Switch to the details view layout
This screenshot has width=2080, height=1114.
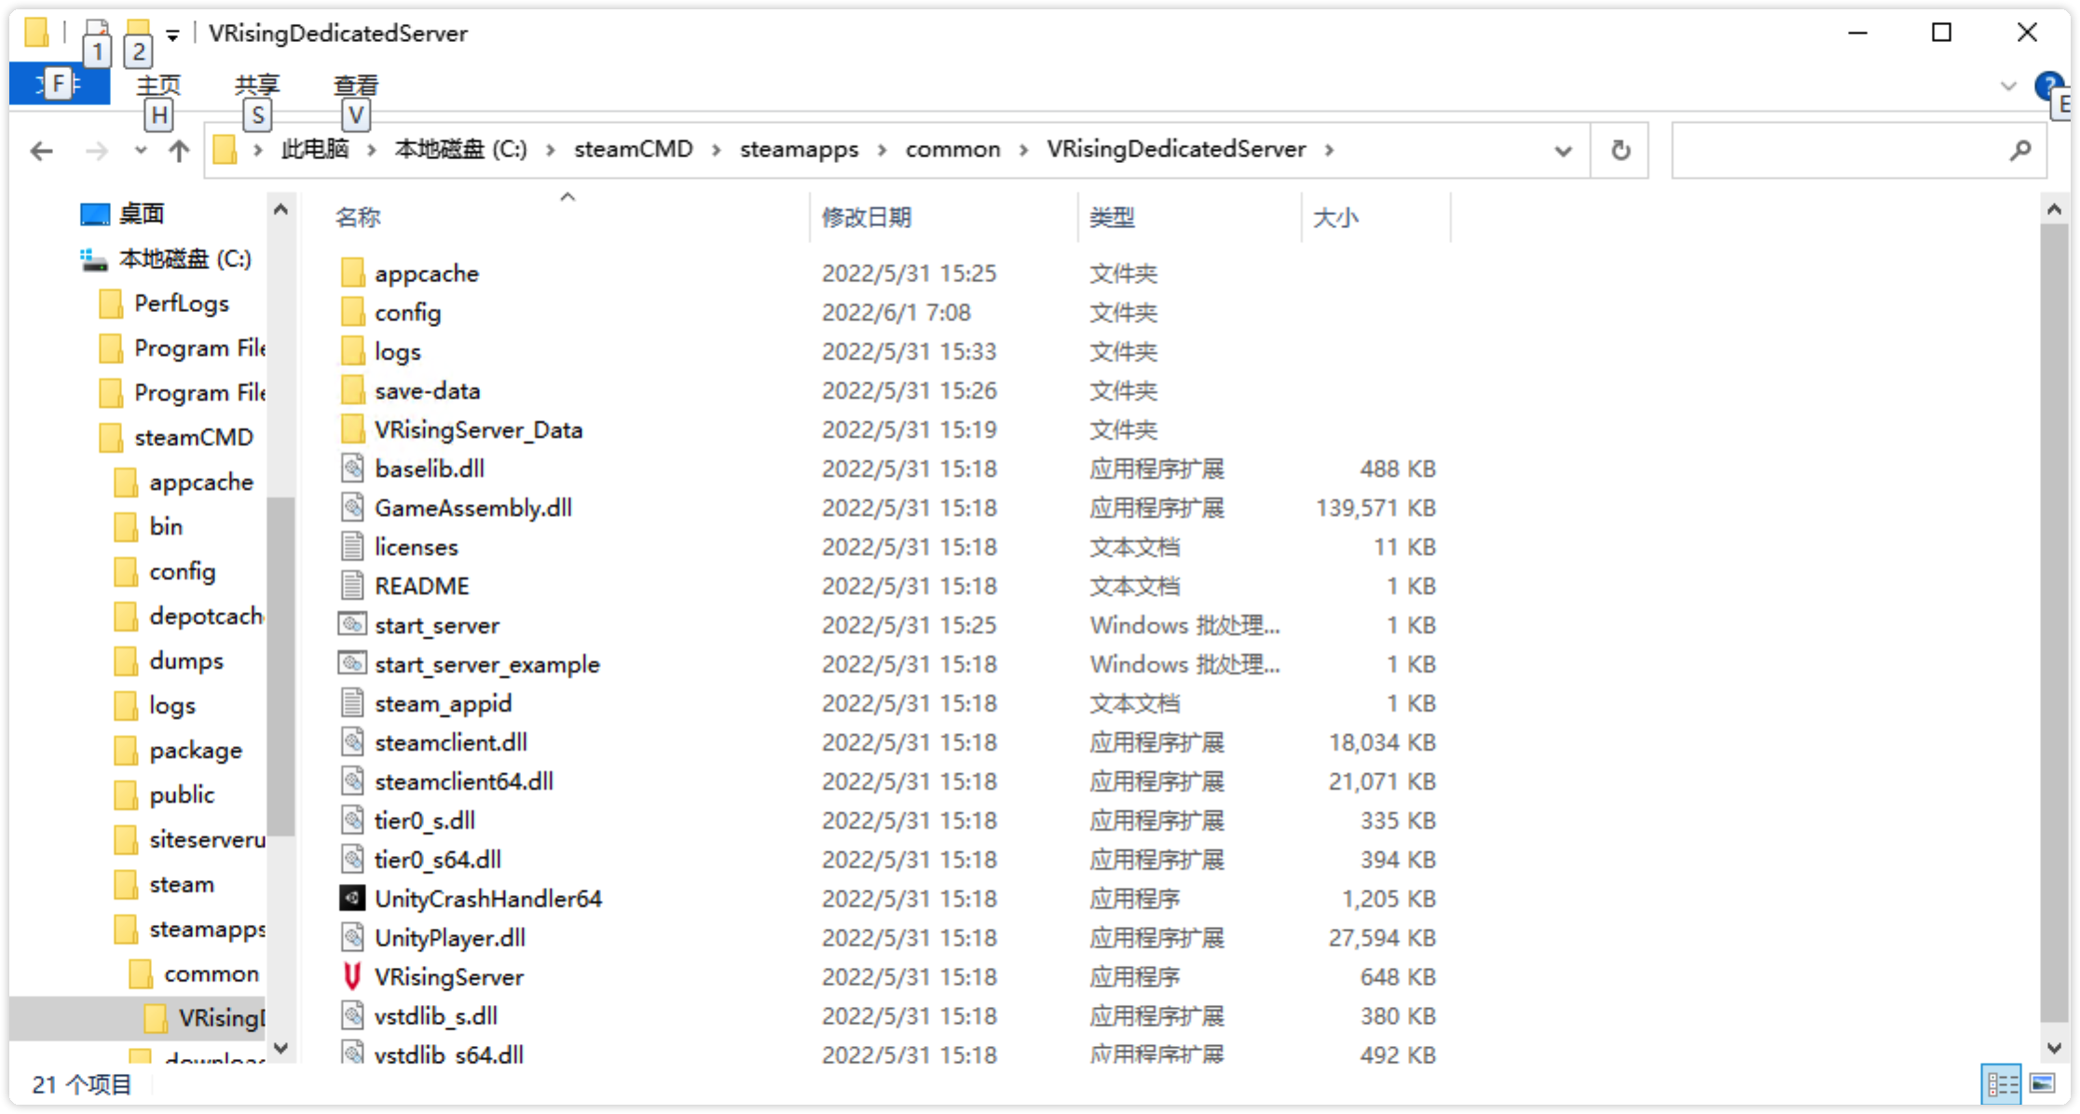pyautogui.click(x=2002, y=1083)
